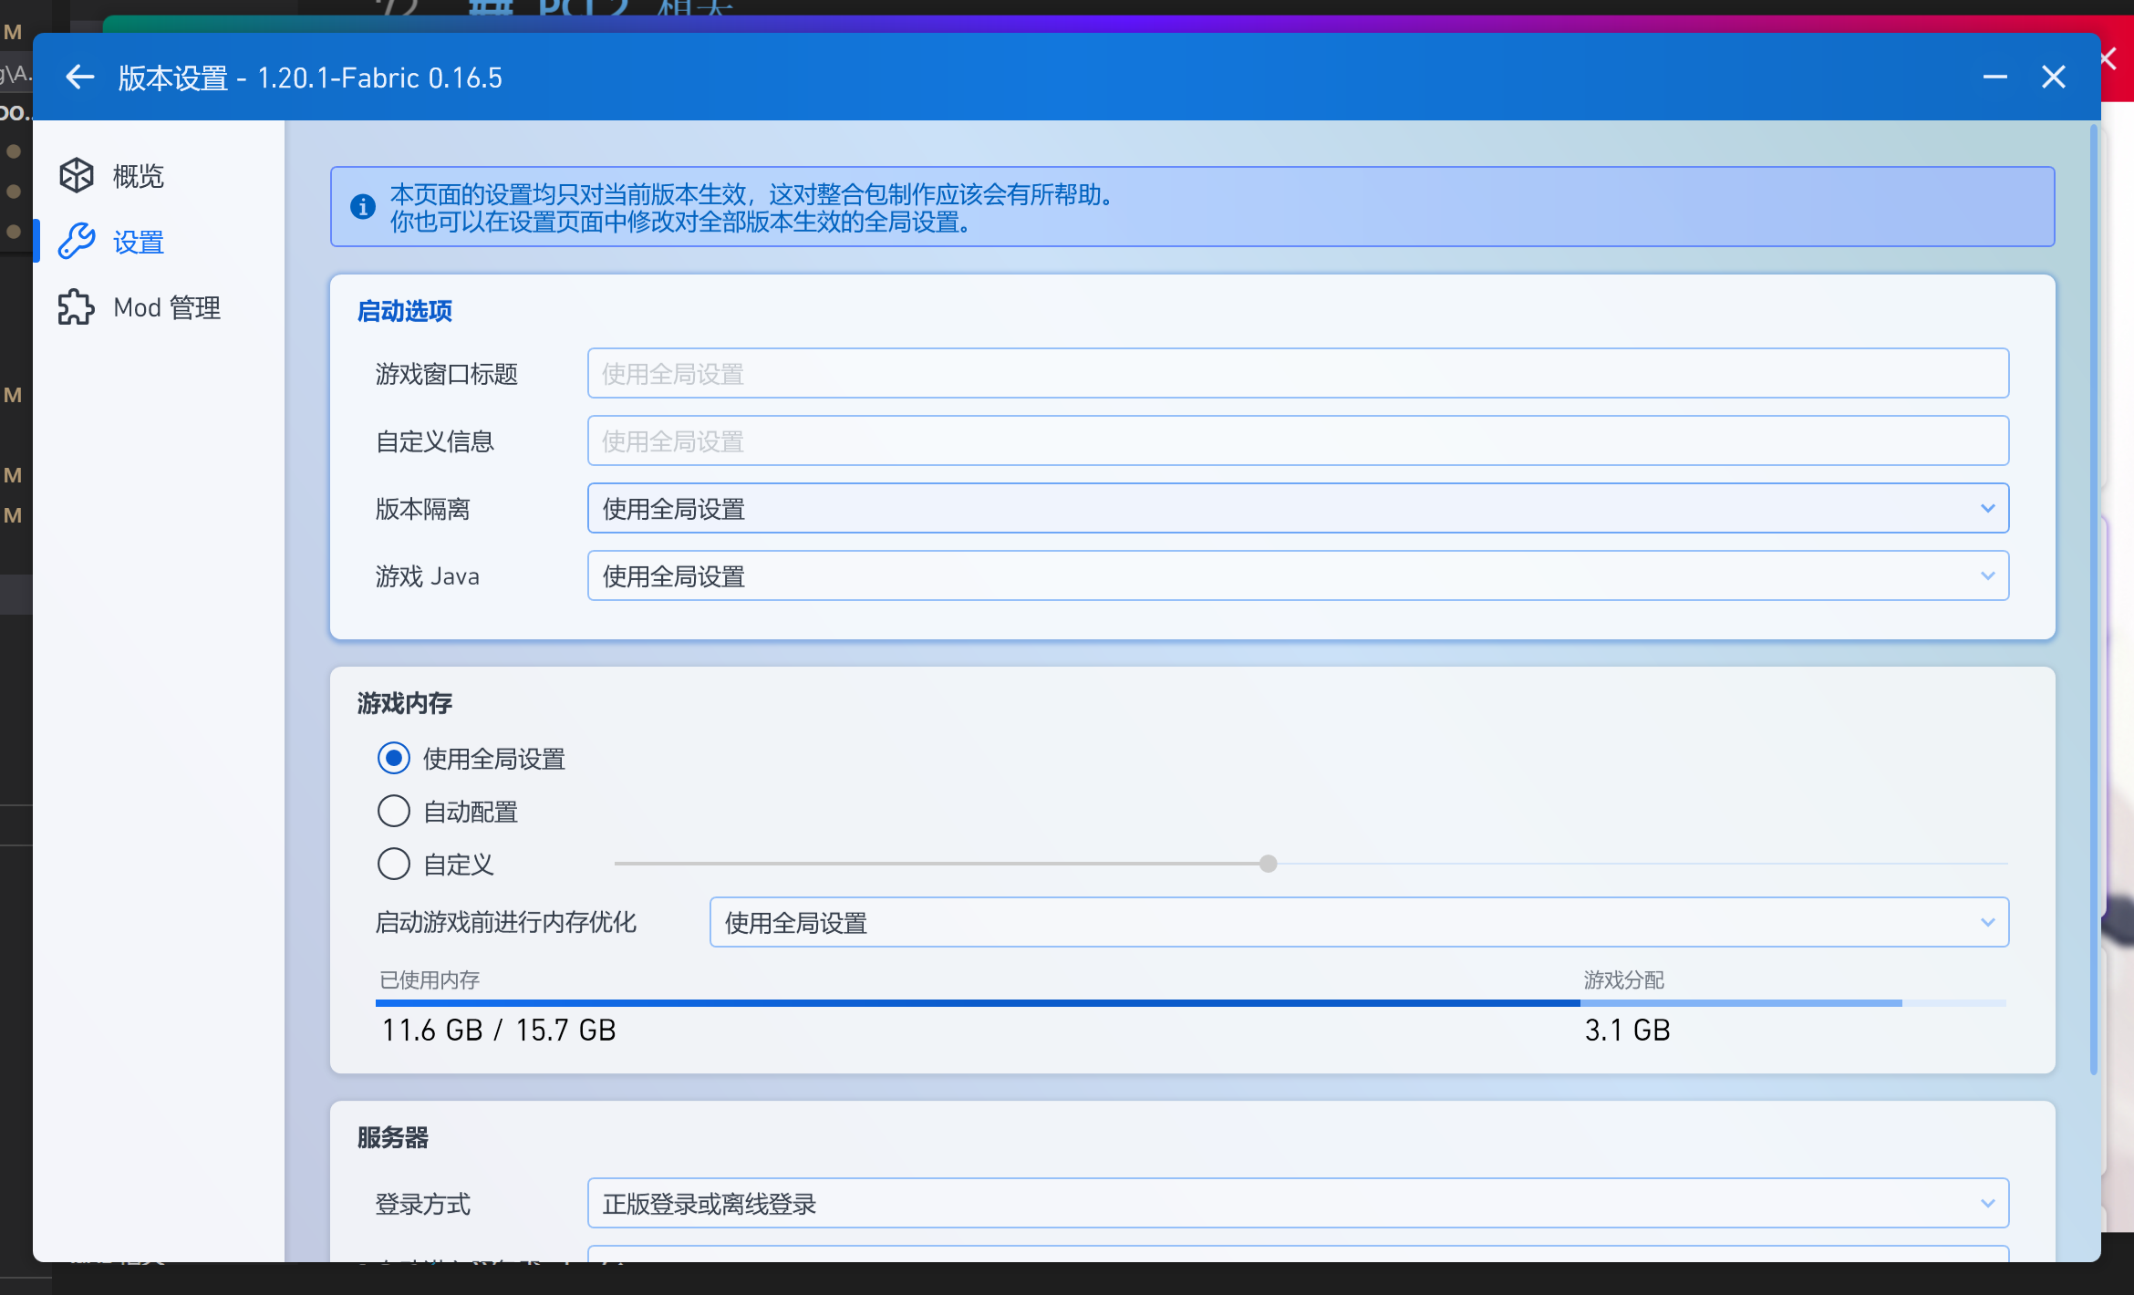Image resolution: width=2134 pixels, height=1295 pixels.
Task: Open the Mod 管理 section
Action: point(166,307)
